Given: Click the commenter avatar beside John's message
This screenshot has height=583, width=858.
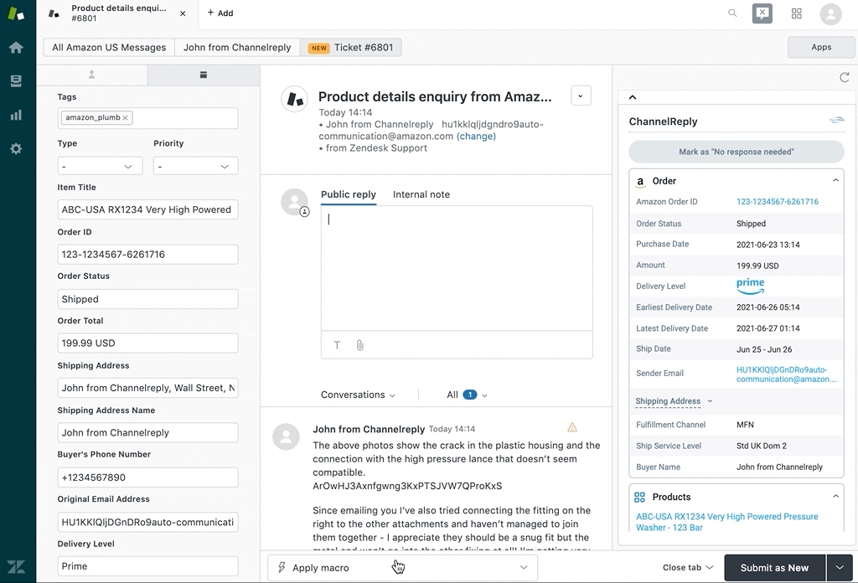Looking at the screenshot, I should point(287,436).
